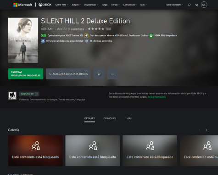Expand the Dispositivos menu

[x=91, y=5]
